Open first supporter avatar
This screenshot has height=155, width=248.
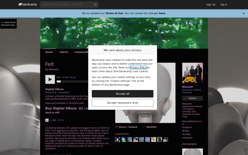pos(117,140)
